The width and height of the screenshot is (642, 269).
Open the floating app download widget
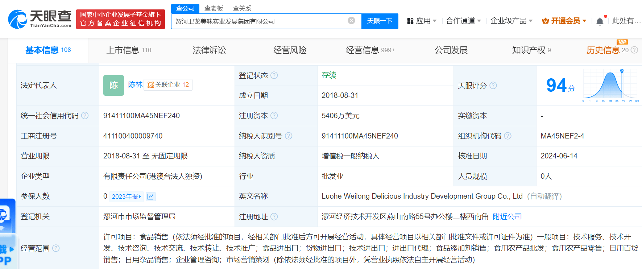8,234
